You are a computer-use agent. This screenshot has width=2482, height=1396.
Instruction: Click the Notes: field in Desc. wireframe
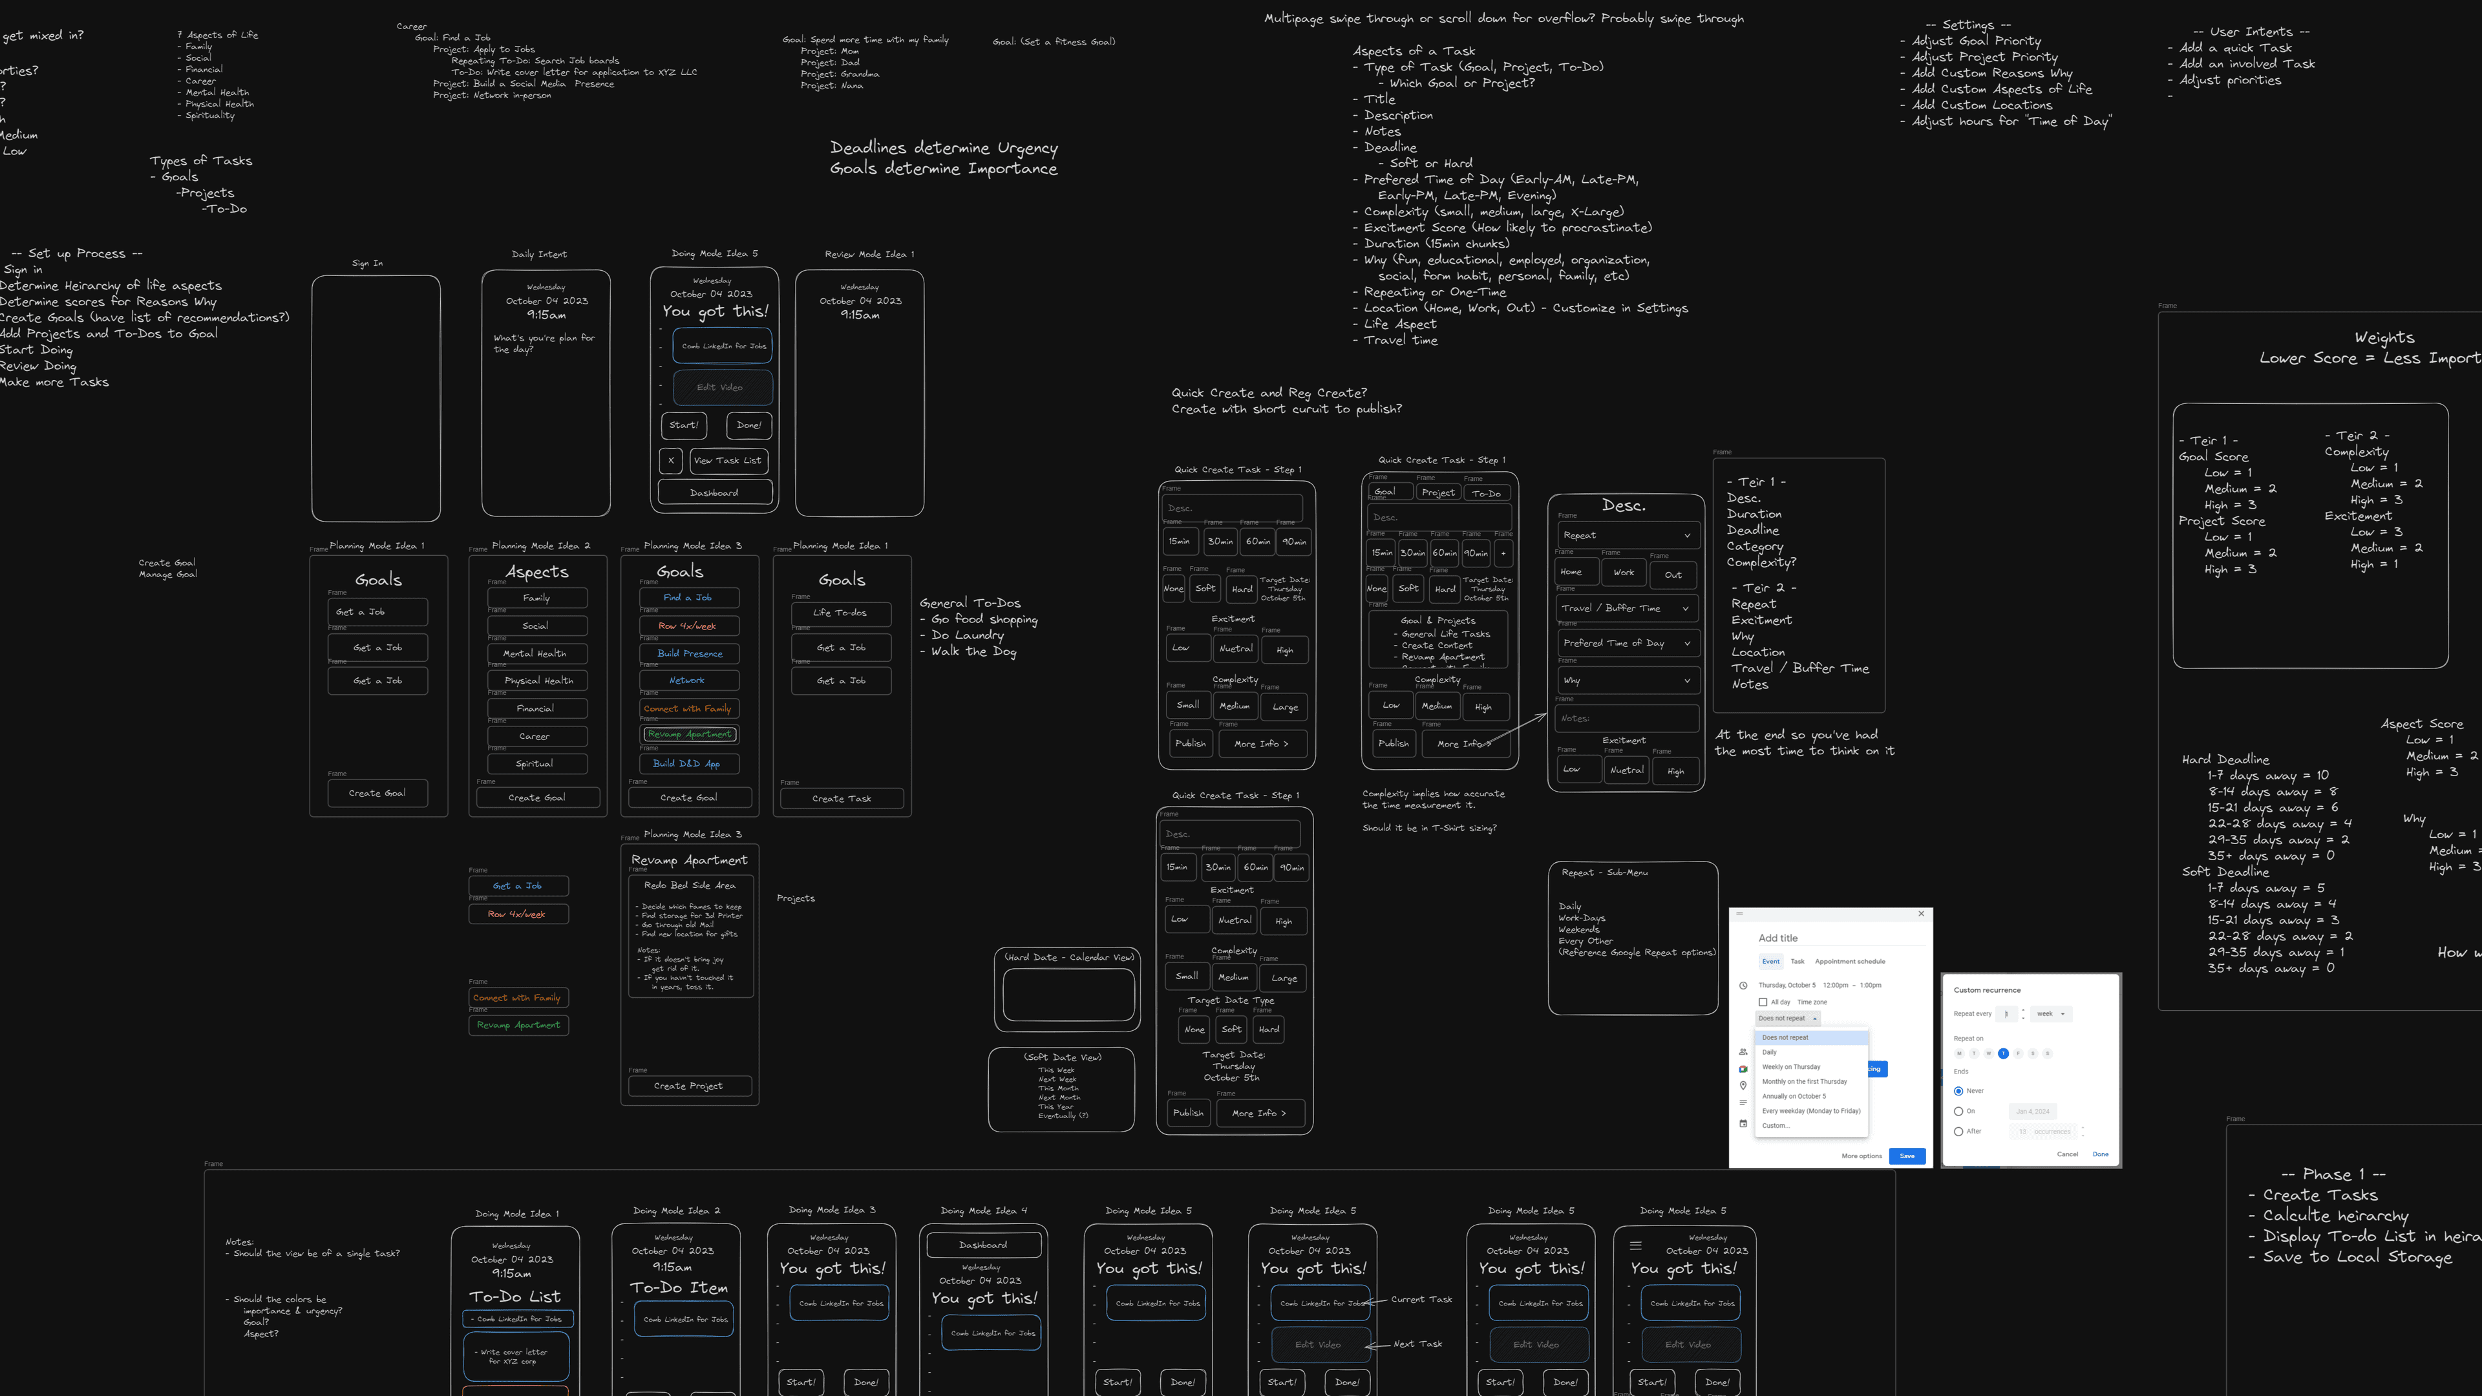1628,719
